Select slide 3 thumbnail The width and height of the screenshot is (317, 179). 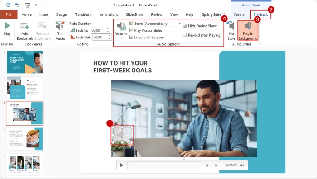pyautogui.click(x=25, y=113)
